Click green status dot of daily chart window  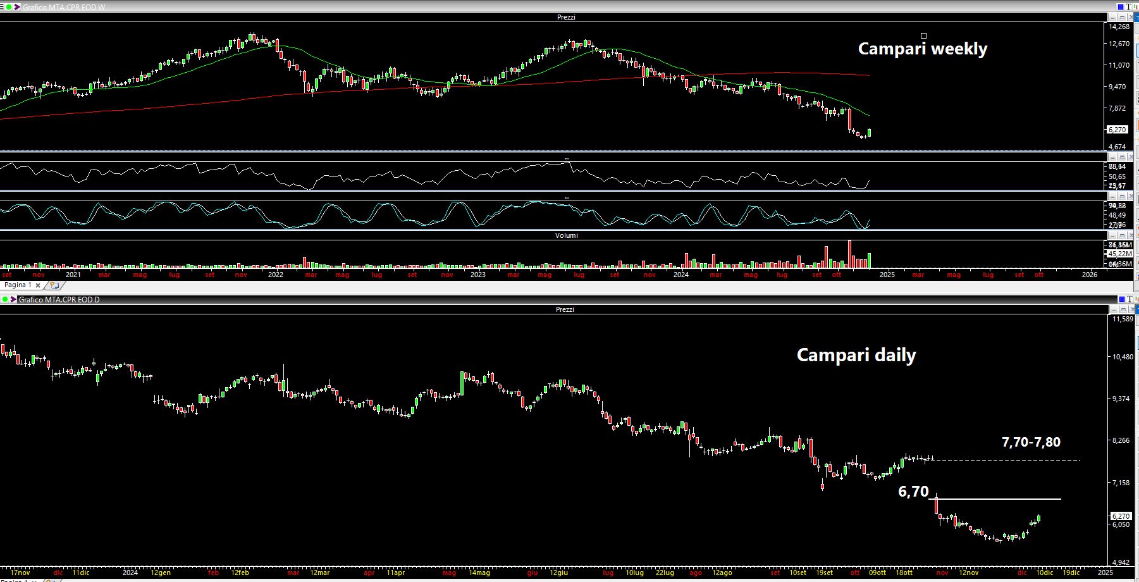click(5, 299)
